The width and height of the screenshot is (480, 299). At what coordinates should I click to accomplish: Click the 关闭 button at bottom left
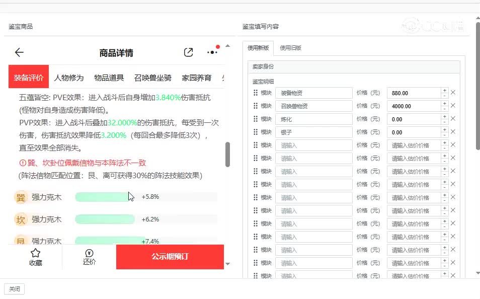click(x=14, y=289)
